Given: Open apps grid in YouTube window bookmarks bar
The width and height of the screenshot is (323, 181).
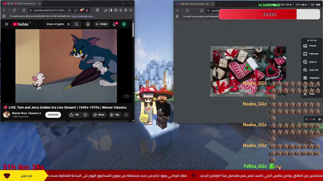Looking at the screenshot, I should coord(4,16).
